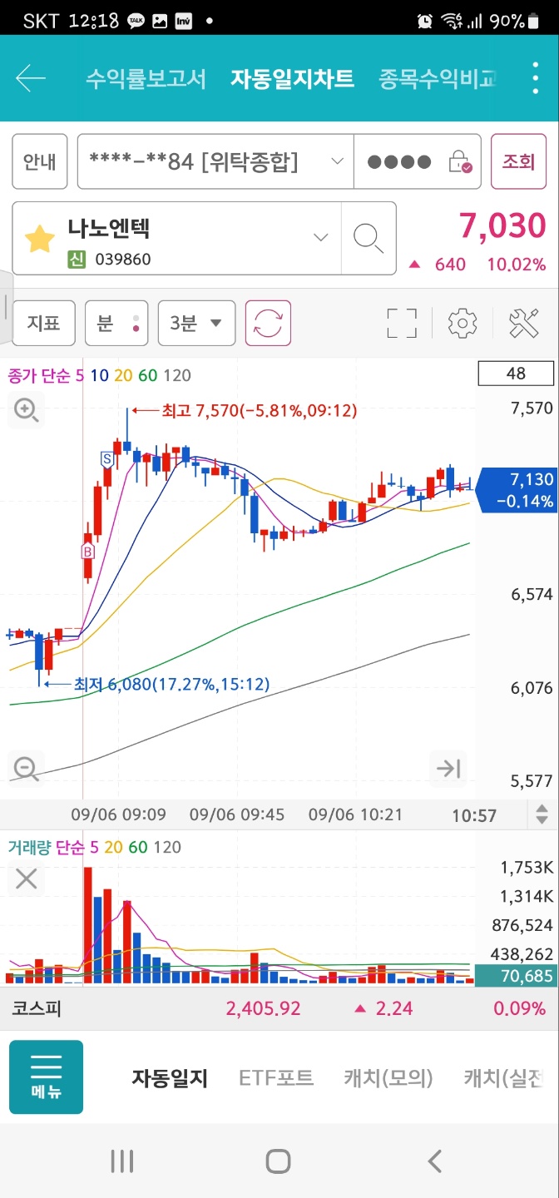Toggle the yellow favorite star for 나노엔텍

click(x=39, y=240)
